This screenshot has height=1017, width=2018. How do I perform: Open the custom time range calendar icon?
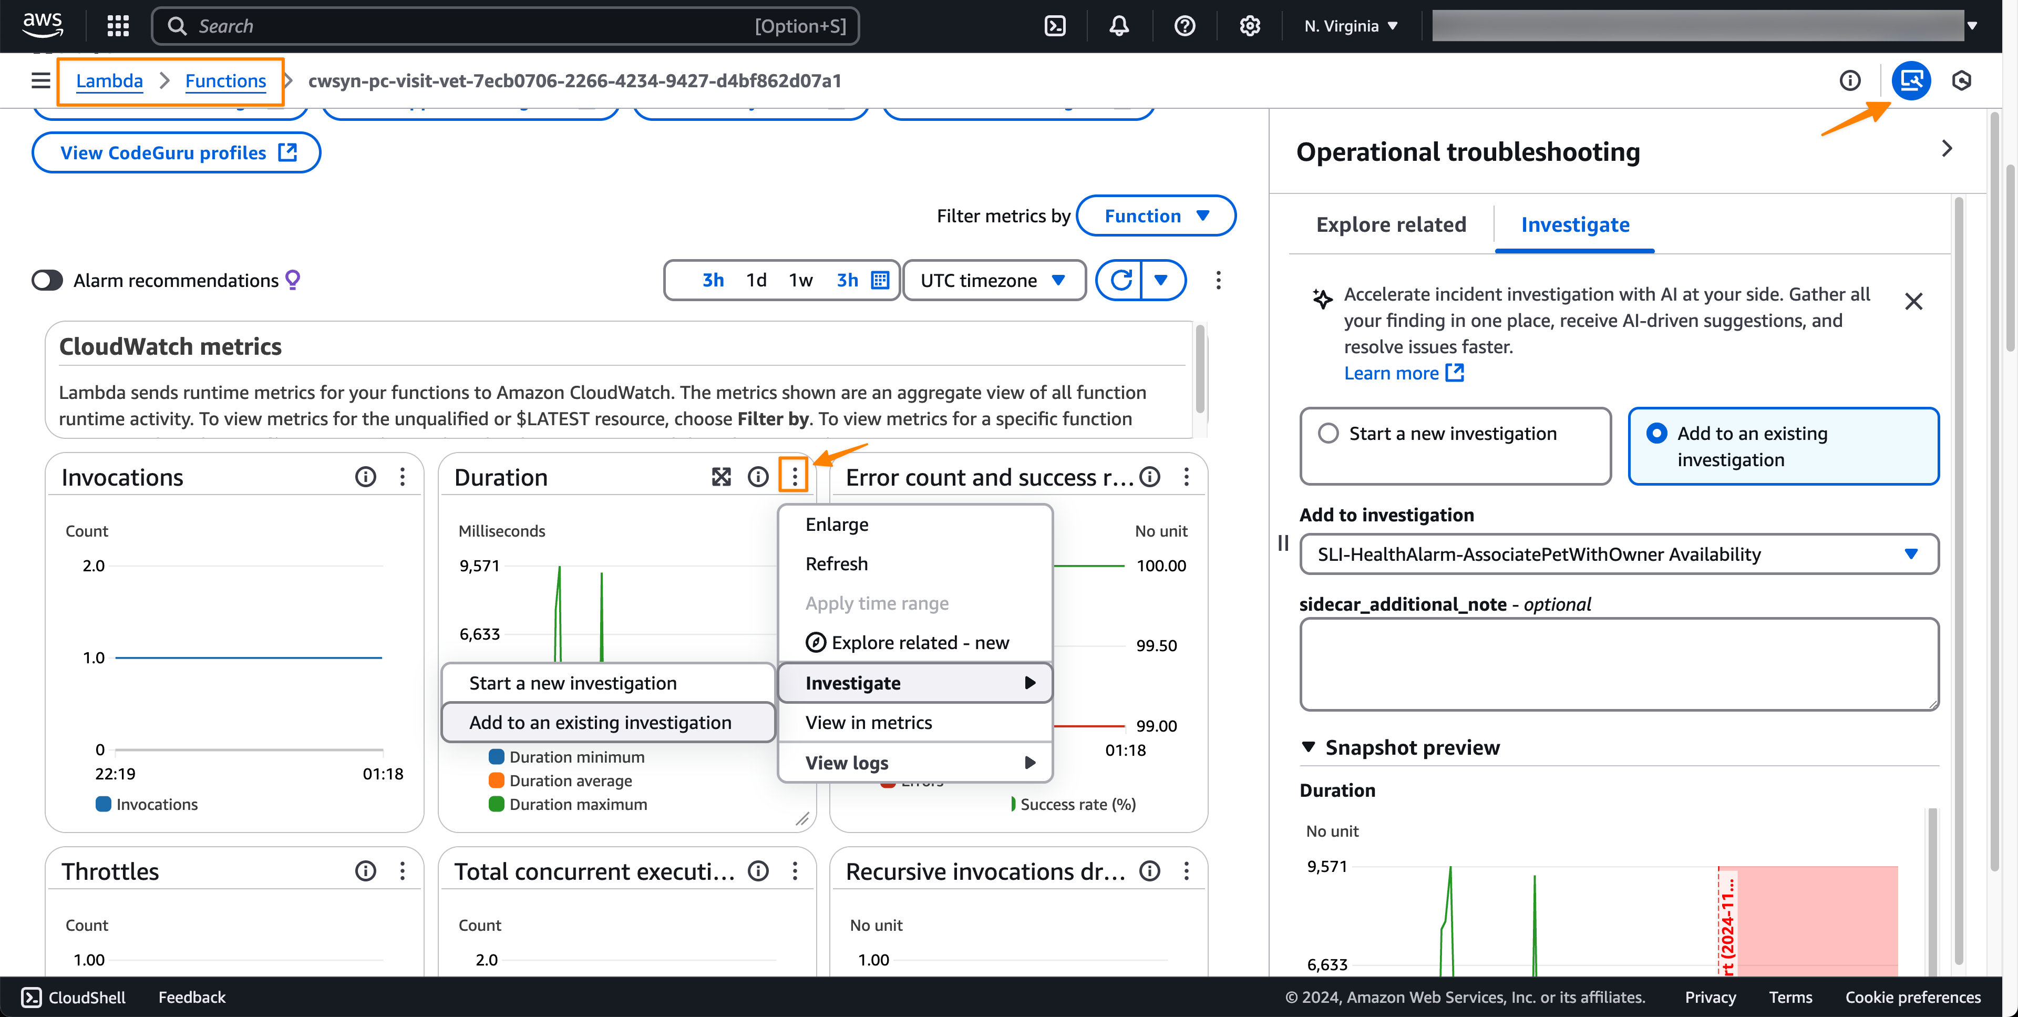point(880,280)
